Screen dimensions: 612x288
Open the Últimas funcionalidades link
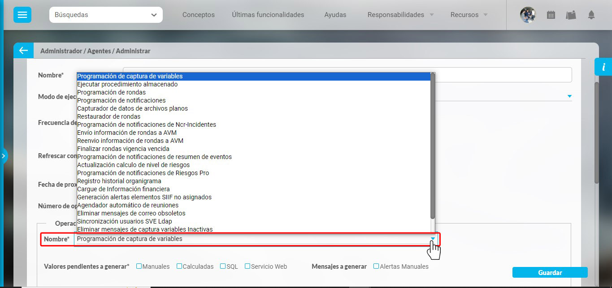coord(268,15)
